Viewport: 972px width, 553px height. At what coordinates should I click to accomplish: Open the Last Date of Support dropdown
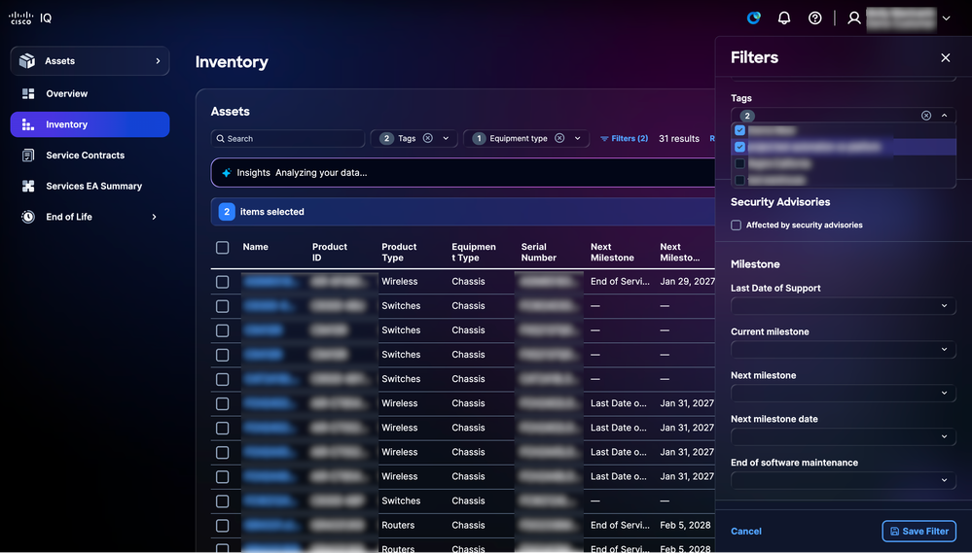[843, 306]
